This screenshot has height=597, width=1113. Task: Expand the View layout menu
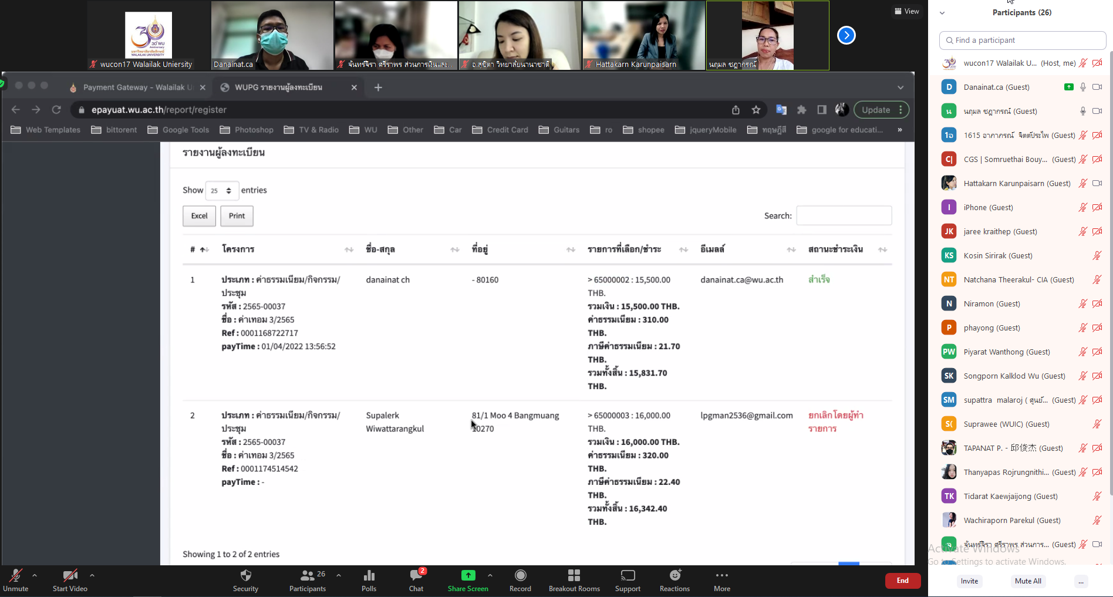(x=906, y=11)
